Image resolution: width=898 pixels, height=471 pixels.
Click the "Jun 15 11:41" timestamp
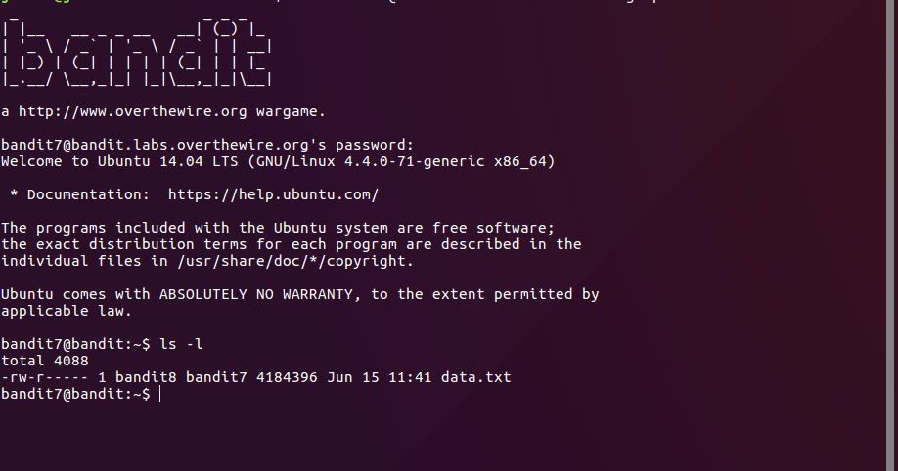click(380, 377)
